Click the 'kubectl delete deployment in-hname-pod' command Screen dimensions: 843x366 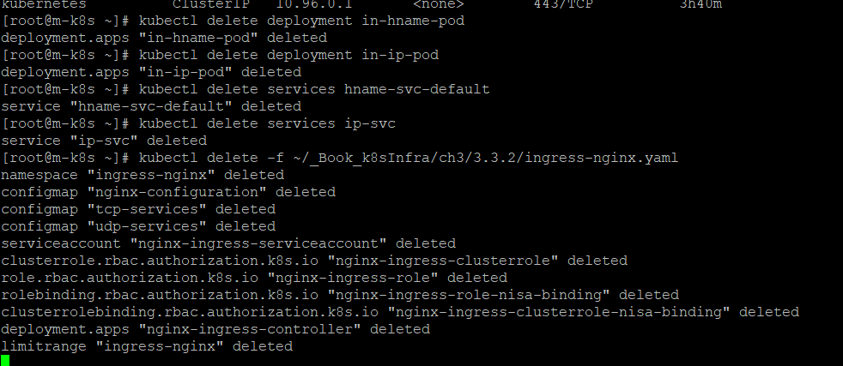tap(301, 21)
